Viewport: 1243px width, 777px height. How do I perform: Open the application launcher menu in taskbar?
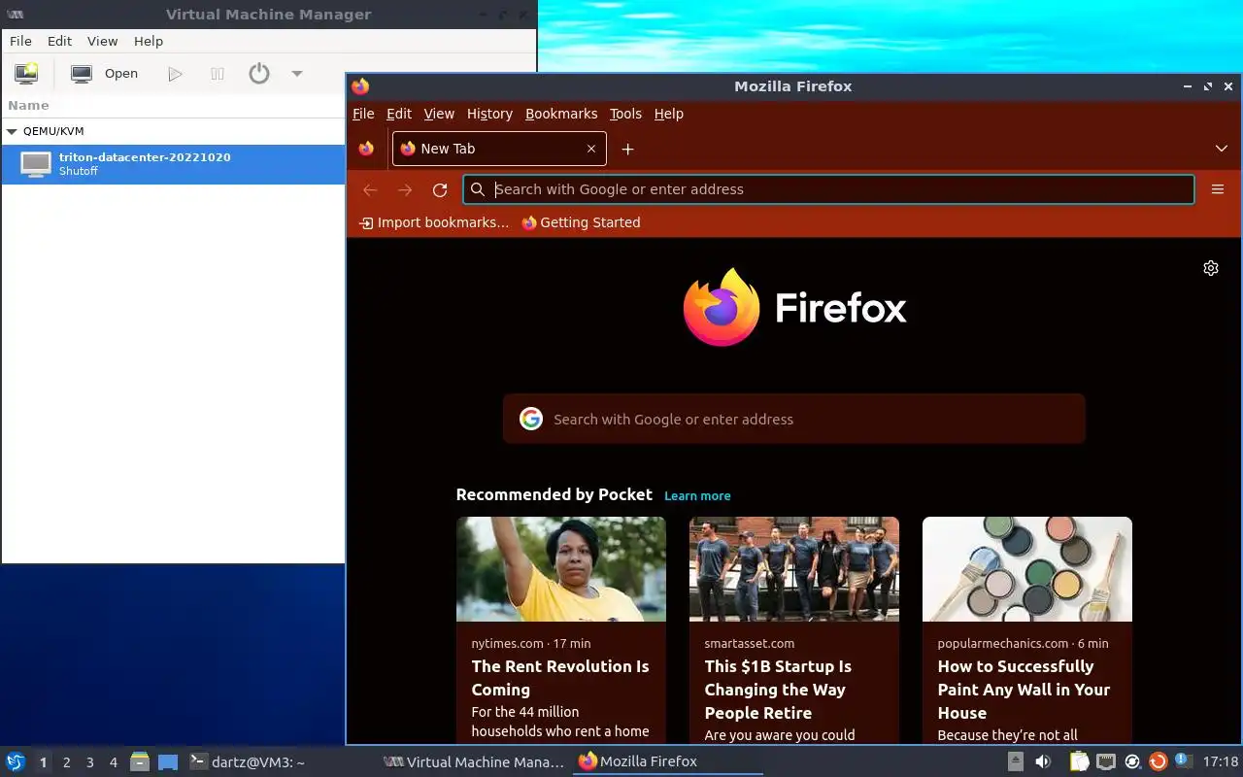click(16, 761)
